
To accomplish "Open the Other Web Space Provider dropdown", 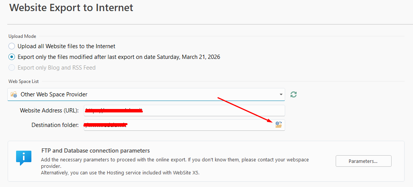I will [x=145, y=94].
